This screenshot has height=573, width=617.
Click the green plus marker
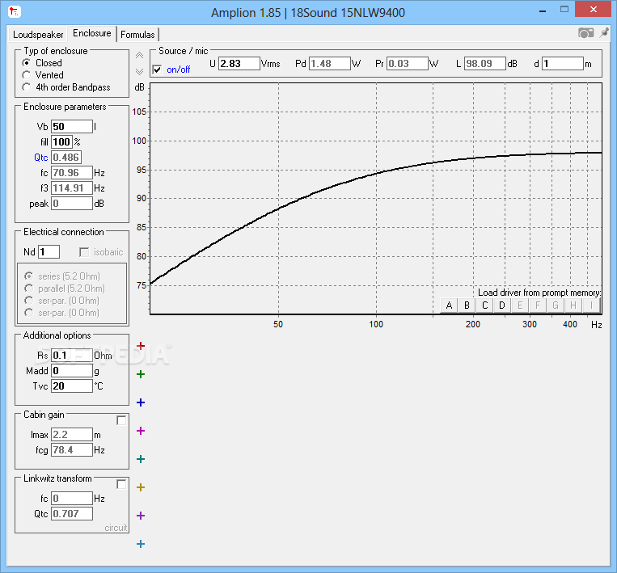(x=141, y=374)
